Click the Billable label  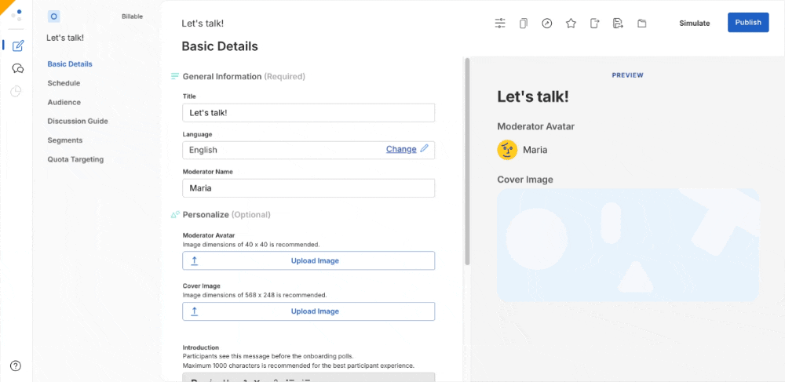pyautogui.click(x=132, y=16)
